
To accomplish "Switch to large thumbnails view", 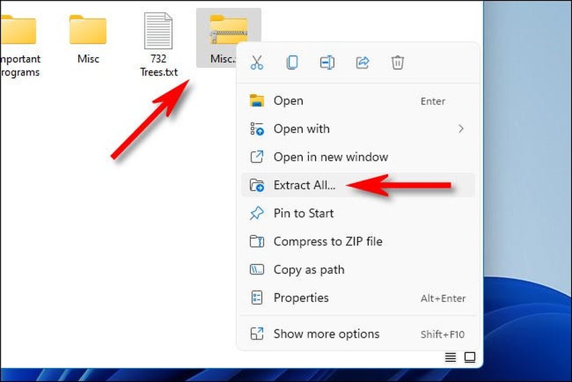I will pyautogui.click(x=470, y=357).
